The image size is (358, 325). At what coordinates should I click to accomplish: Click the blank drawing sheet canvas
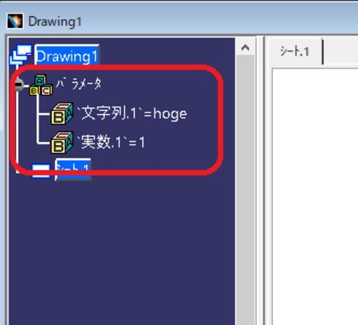[315, 196]
